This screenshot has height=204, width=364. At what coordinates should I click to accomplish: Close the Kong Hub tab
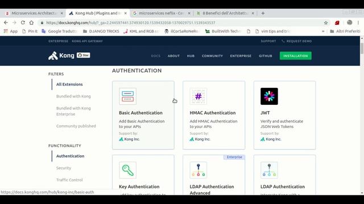[x=125, y=14]
